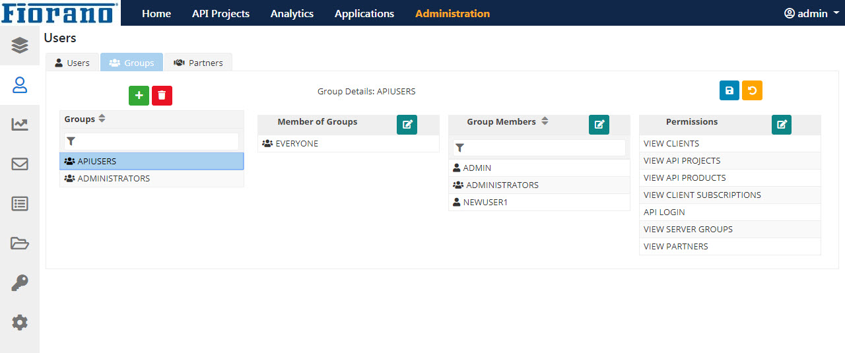
Task: Select NEWUSER1 in Group Members
Action: click(539, 203)
